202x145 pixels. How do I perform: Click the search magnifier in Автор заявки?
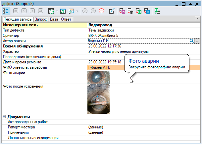point(191,41)
